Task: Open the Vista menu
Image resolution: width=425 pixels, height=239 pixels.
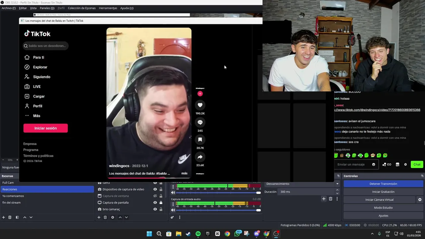Action: pos(33,8)
